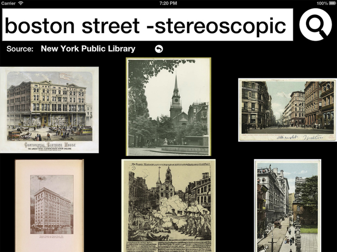Tap the Wi-Fi icon in the status bar
This screenshot has width=337, height=252.
21,3
